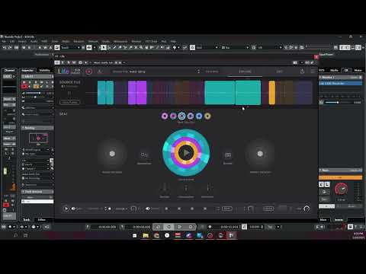Select the blue fifth beat variation circle
This screenshot has width=366, height=274.
(x=199, y=116)
